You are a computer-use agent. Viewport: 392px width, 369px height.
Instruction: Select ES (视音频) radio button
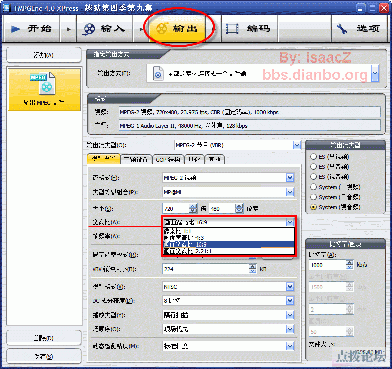(313, 177)
